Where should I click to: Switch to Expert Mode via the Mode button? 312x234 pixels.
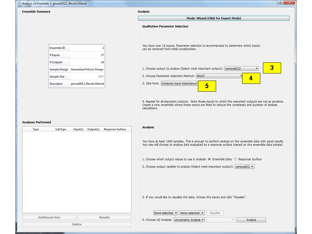point(214,18)
